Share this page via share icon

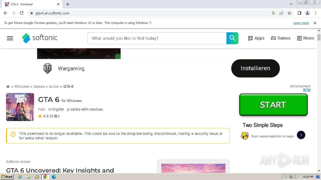coord(281,13)
